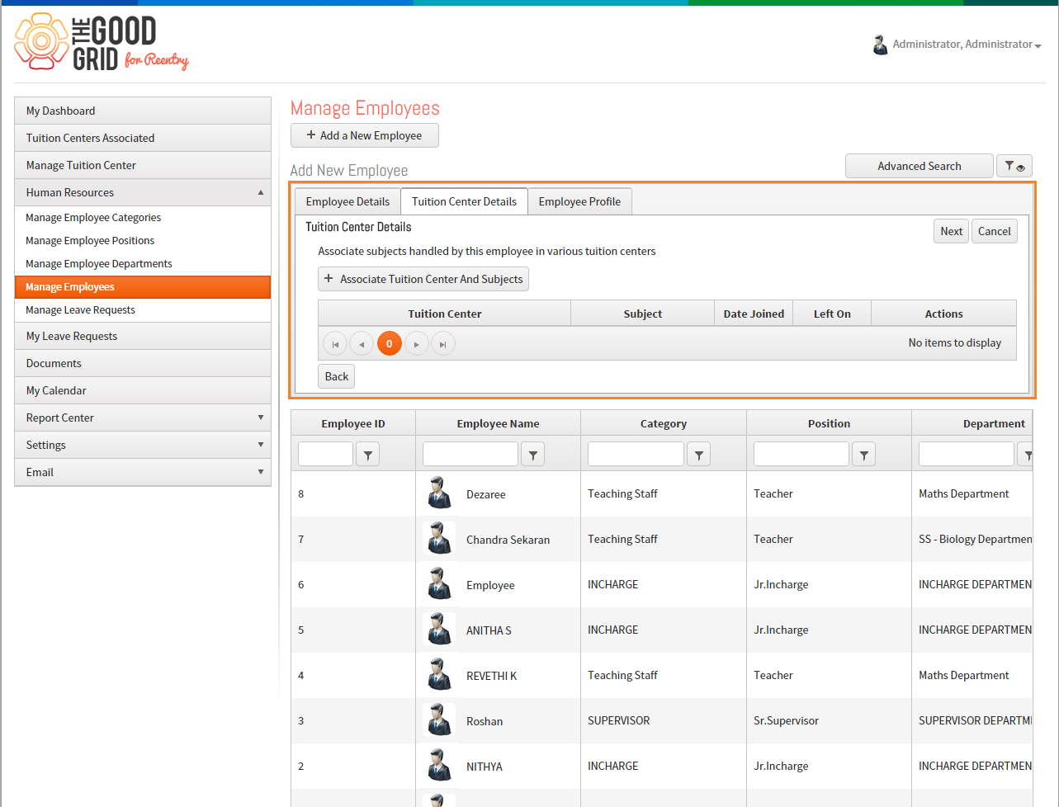This screenshot has height=807, width=1059.
Task: Click the Position column filter icon
Action: point(863,454)
